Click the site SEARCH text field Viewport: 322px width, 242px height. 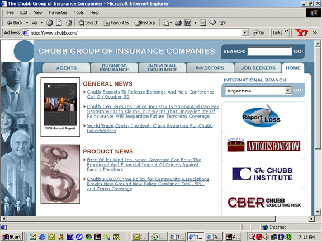[x=269, y=52]
